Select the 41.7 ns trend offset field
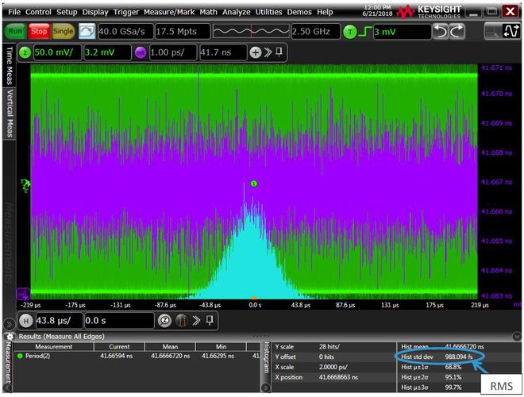The width and height of the screenshot is (524, 397). 223,52
